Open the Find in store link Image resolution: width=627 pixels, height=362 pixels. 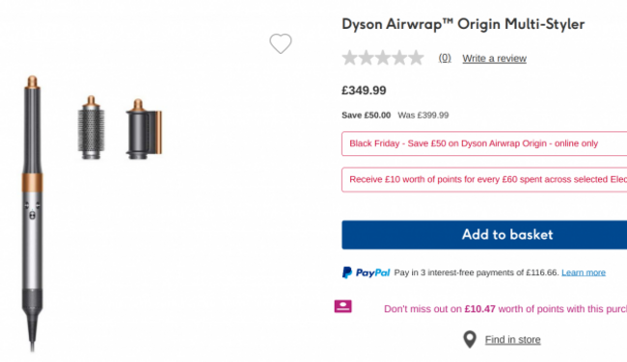[512, 340]
